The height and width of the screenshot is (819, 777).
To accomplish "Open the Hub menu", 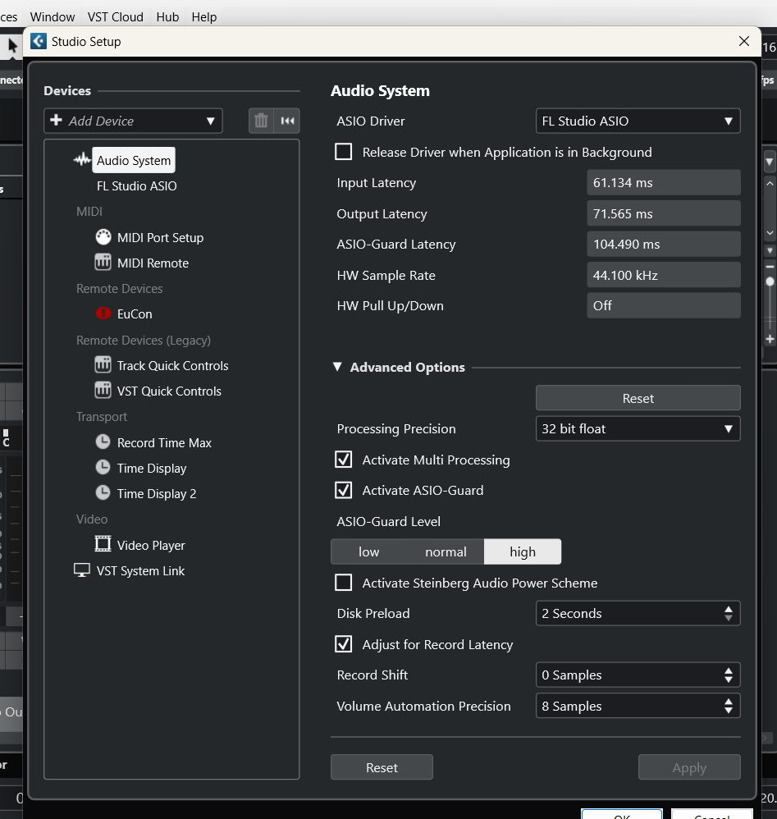I will (x=167, y=16).
